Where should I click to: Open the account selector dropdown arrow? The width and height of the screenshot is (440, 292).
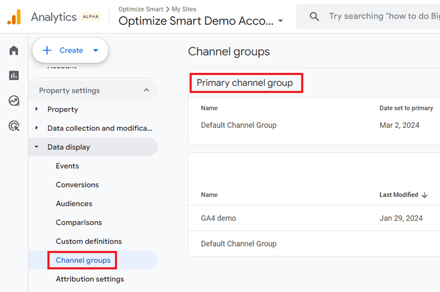[280, 20]
